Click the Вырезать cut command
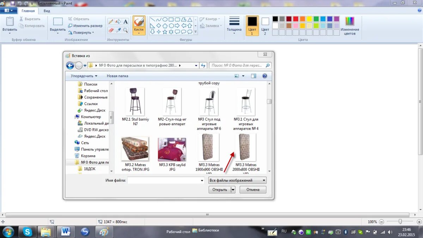Image resolution: width=423 pixels, height=238 pixels. click(30, 19)
